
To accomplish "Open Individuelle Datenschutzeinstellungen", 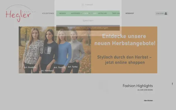I will coord(88,28).
